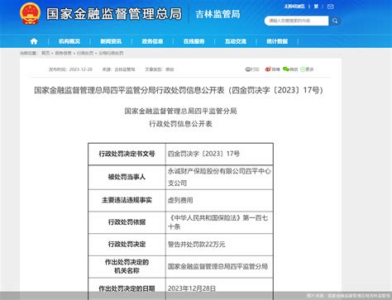
Task: Click inside the site search box
Action: (x=296, y=21)
